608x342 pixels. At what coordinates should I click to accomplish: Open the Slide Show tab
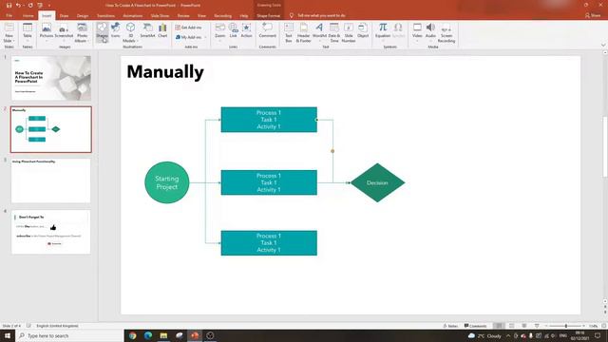[160, 16]
